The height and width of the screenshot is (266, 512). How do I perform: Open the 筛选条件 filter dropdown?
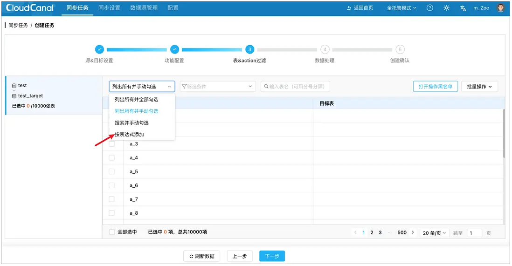[x=217, y=87]
